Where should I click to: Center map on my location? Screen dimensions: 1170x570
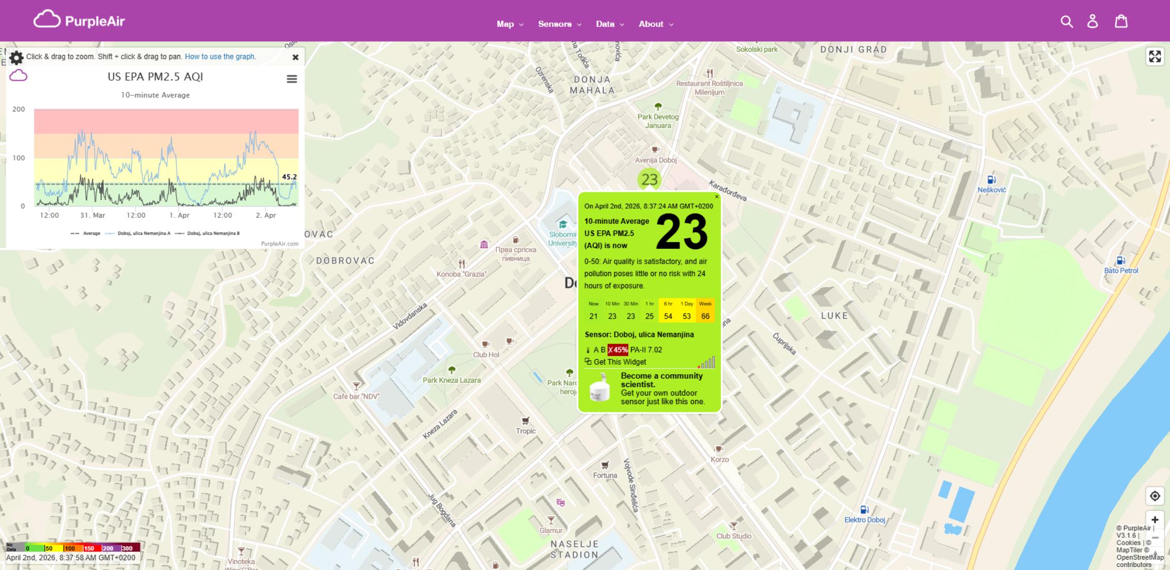click(1154, 496)
